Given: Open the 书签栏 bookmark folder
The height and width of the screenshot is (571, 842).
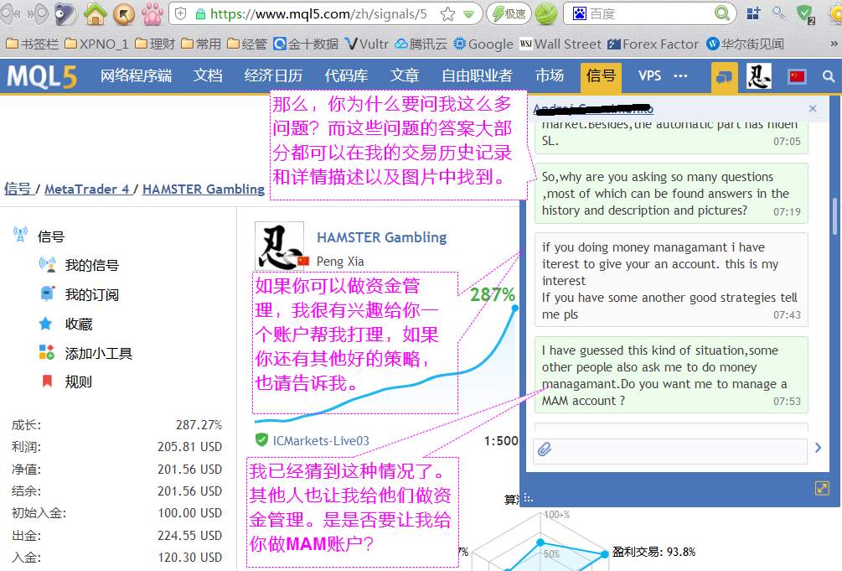Looking at the screenshot, I should (x=32, y=44).
